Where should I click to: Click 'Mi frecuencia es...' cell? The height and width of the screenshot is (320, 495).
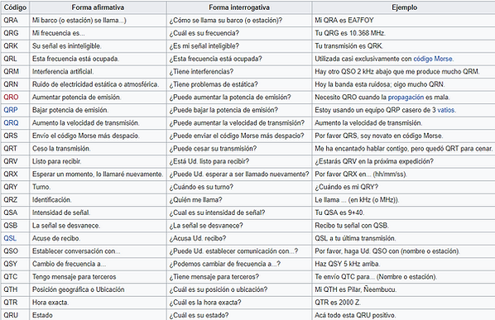tap(98, 33)
